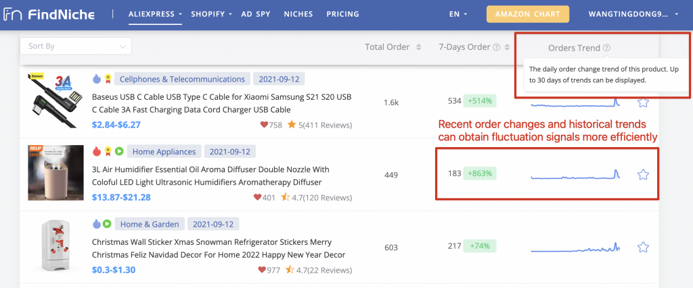Click the Cellphones & Telecommunications category tag
Screen dimensions: 693x288
point(182,80)
